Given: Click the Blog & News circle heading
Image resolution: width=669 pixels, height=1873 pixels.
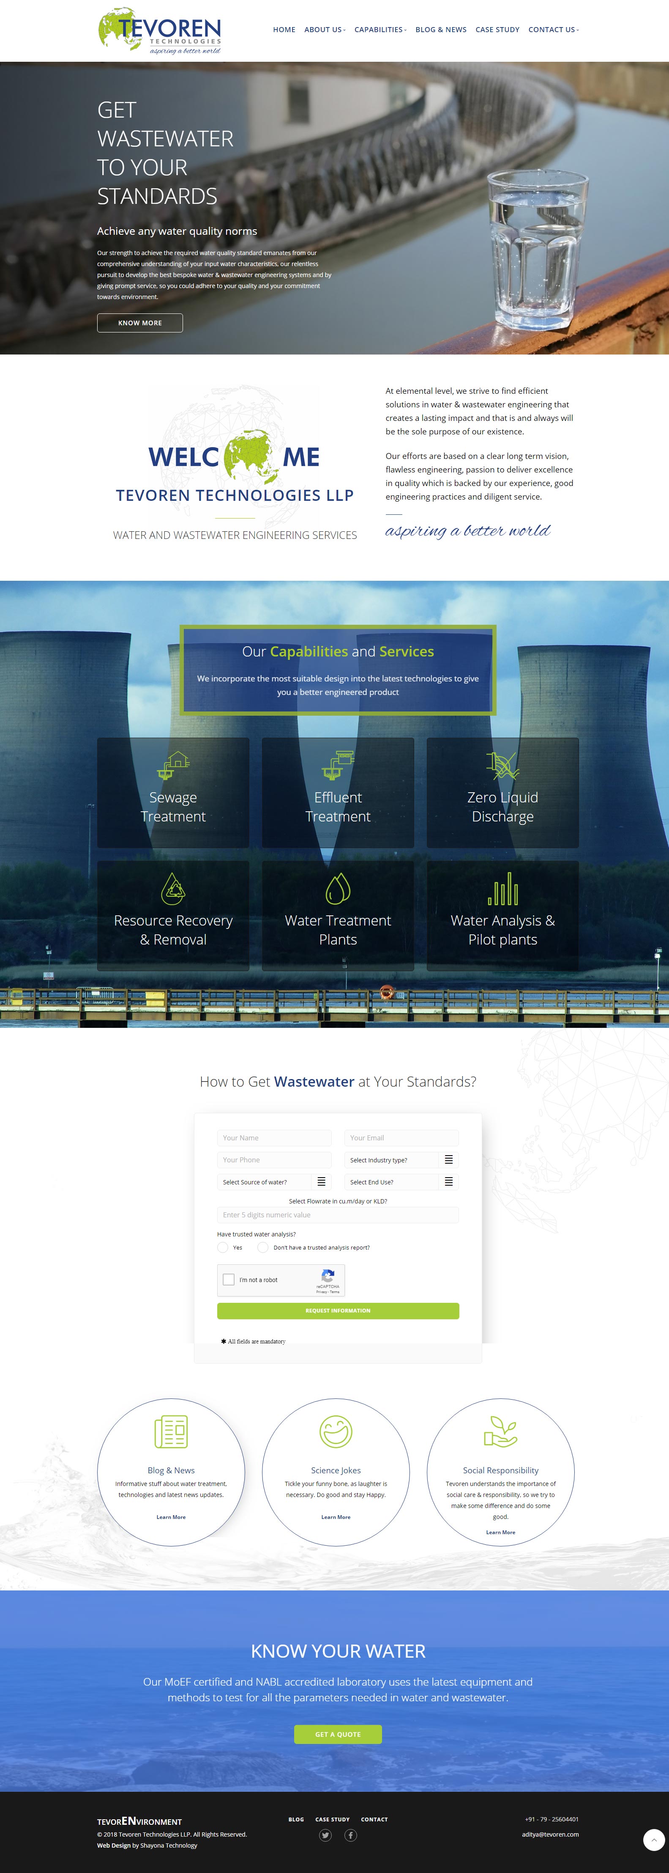Looking at the screenshot, I should tap(171, 1470).
